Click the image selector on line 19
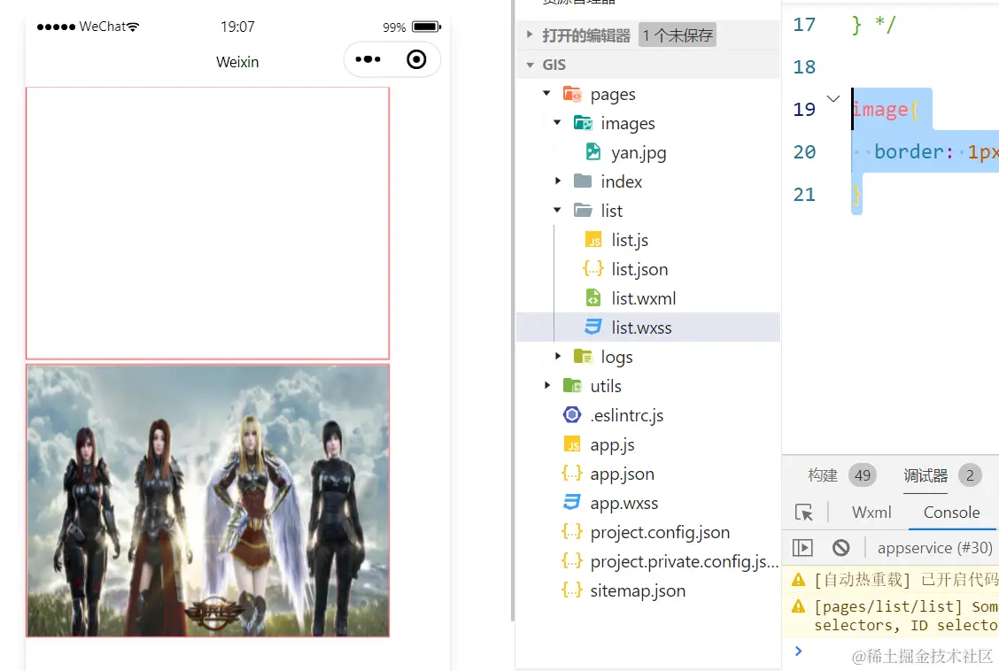This screenshot has height=671, width=999. point(879,110)
